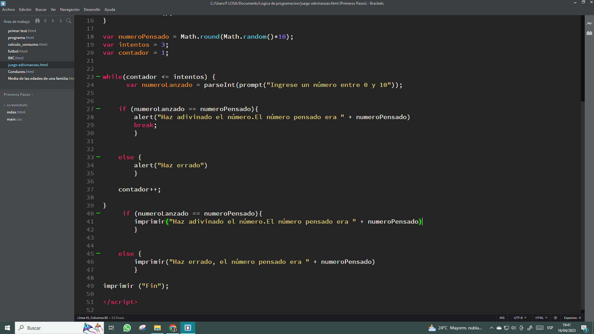Click the editor vertical scrollbar thumb
594x334 pixels.
583,59
